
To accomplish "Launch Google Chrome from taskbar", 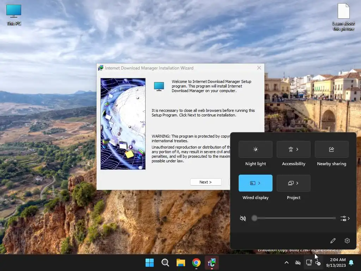I will [x=196, y=263].
